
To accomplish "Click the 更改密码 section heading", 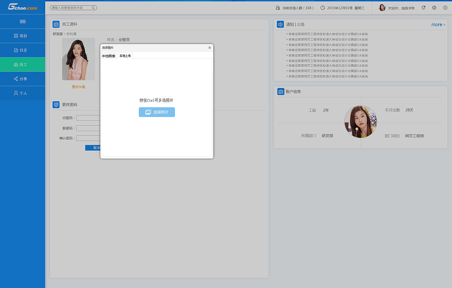I will (x=70, y=105).
